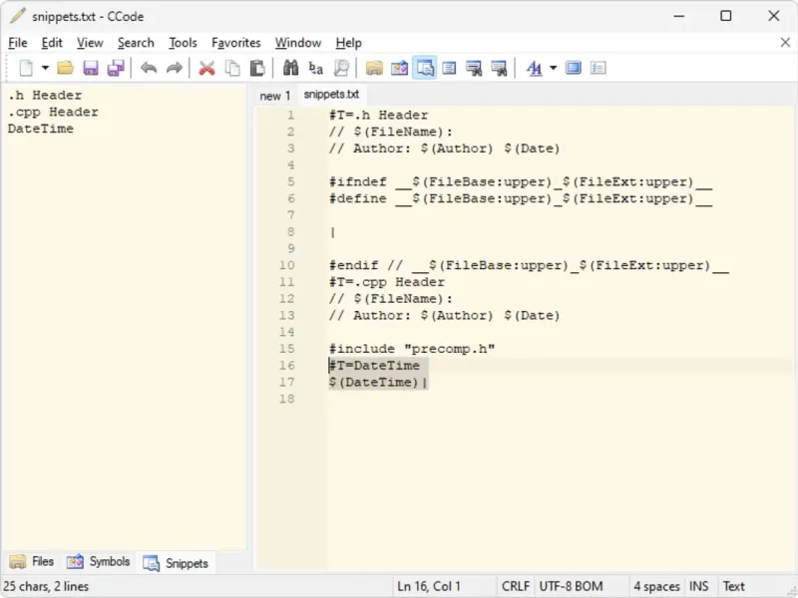
Task: Open the Window menu
Action: 298,43
